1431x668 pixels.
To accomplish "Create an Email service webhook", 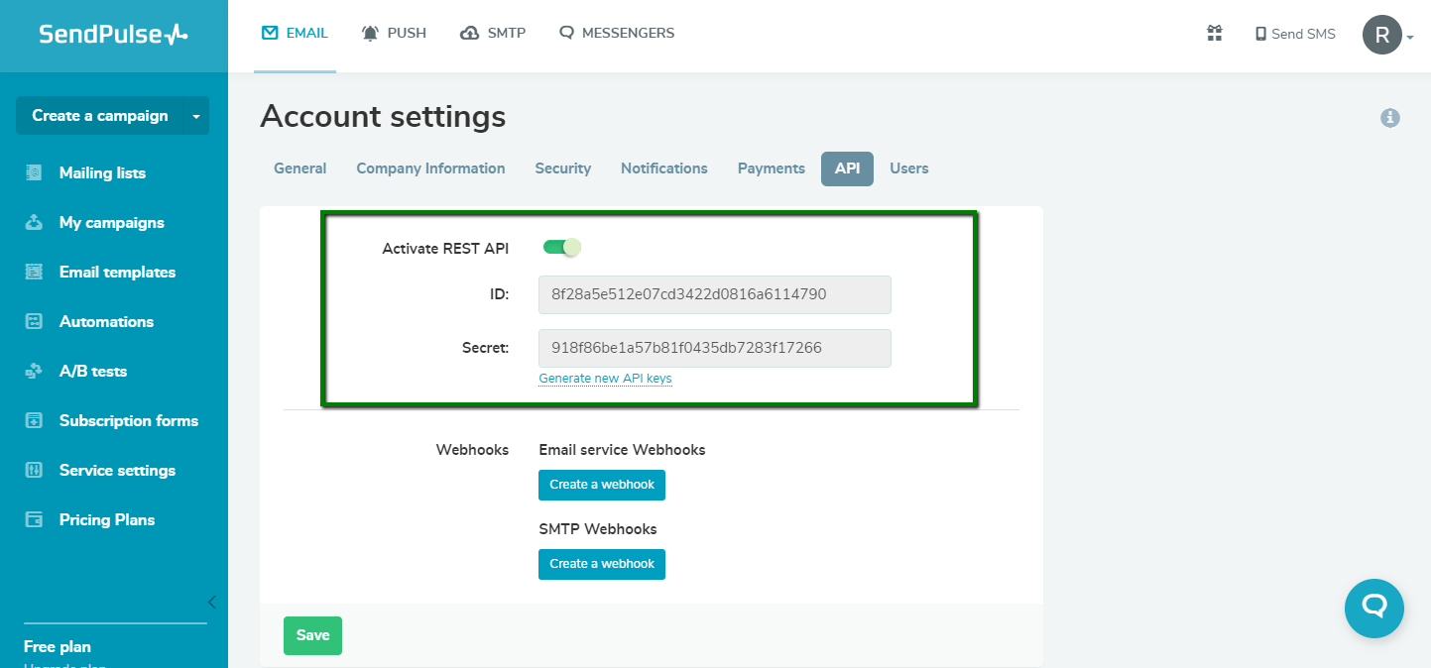I will 601,485.
